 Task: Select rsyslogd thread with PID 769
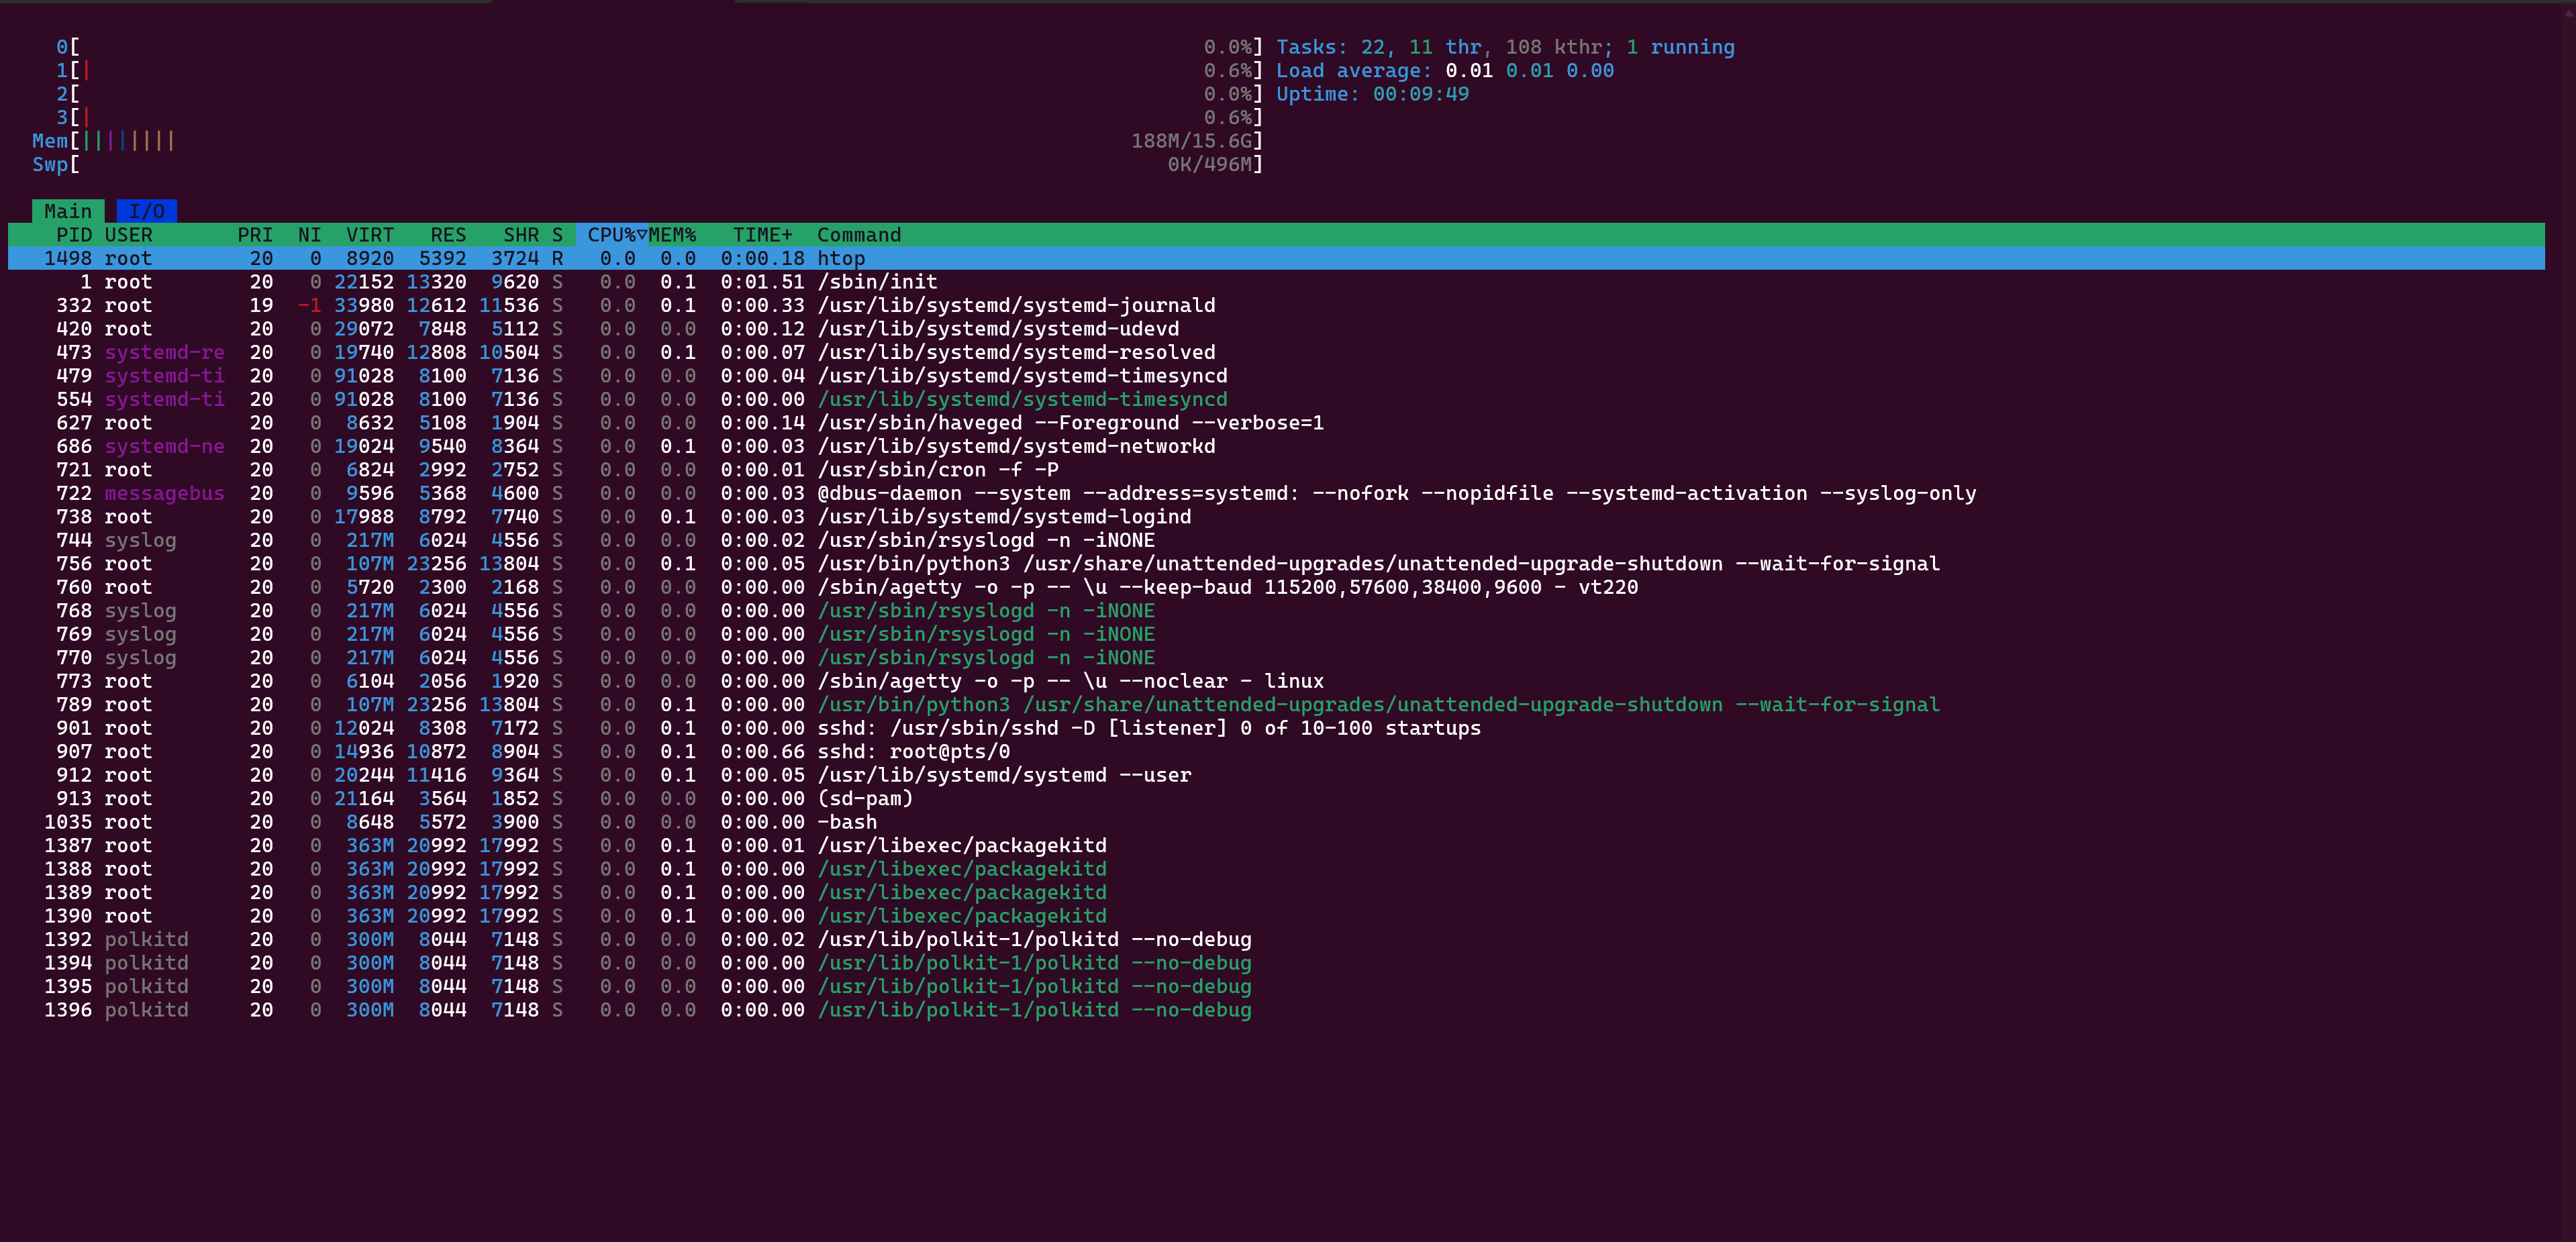(x=1276, y=634)
